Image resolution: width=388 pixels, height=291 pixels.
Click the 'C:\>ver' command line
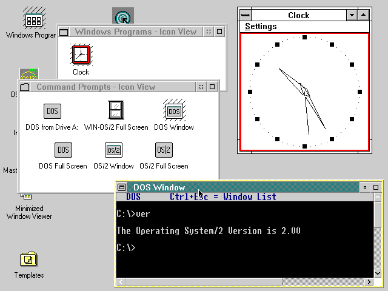(x=133, y=214)
